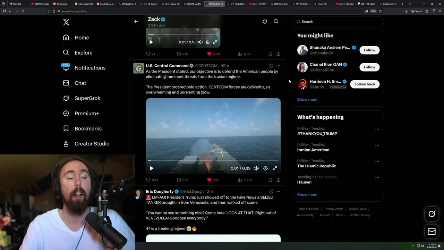The image size is (444, 250).
Task: Go back using the profile header arrow
Action: [136, 22]
